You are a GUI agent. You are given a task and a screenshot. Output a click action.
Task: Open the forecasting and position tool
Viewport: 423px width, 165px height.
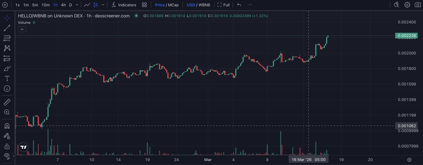click(x=7, y=58)
